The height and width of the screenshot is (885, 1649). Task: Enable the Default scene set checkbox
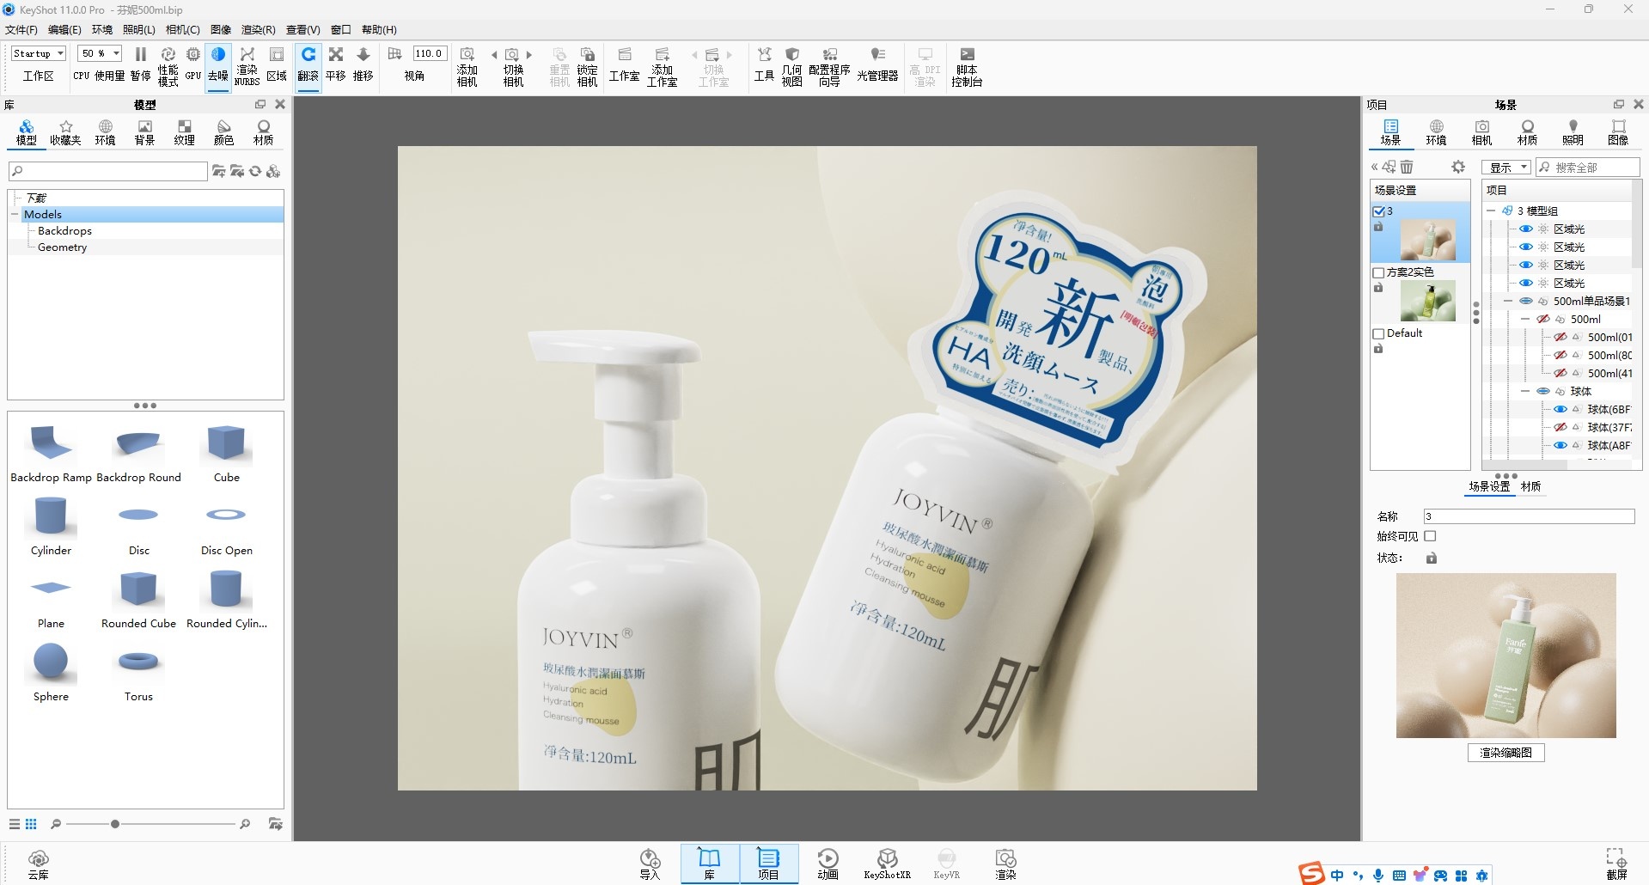[x=1379, y=333]
